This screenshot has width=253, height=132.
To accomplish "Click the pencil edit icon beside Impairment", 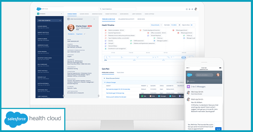I will [x=84, y=34].
